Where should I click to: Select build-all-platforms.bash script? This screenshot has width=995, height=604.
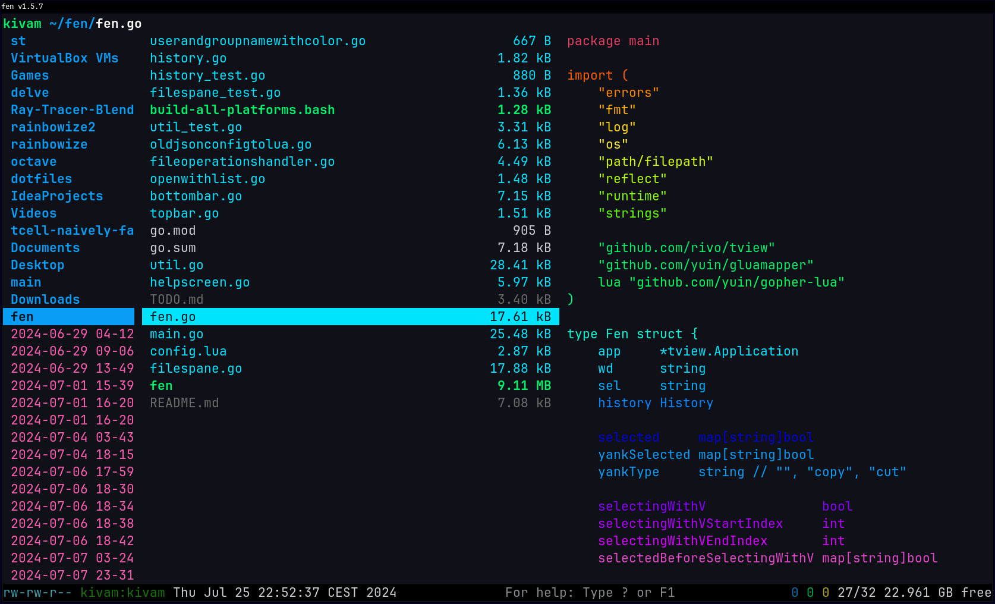coord(351,110)
